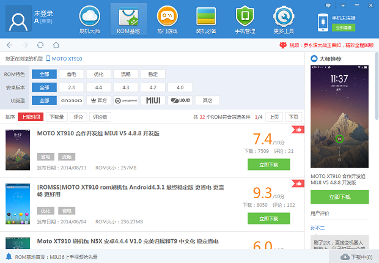Screen dimensions: 379x263
Task: Open the 刷机大师 cloud icon
Action: coord(90,17)
